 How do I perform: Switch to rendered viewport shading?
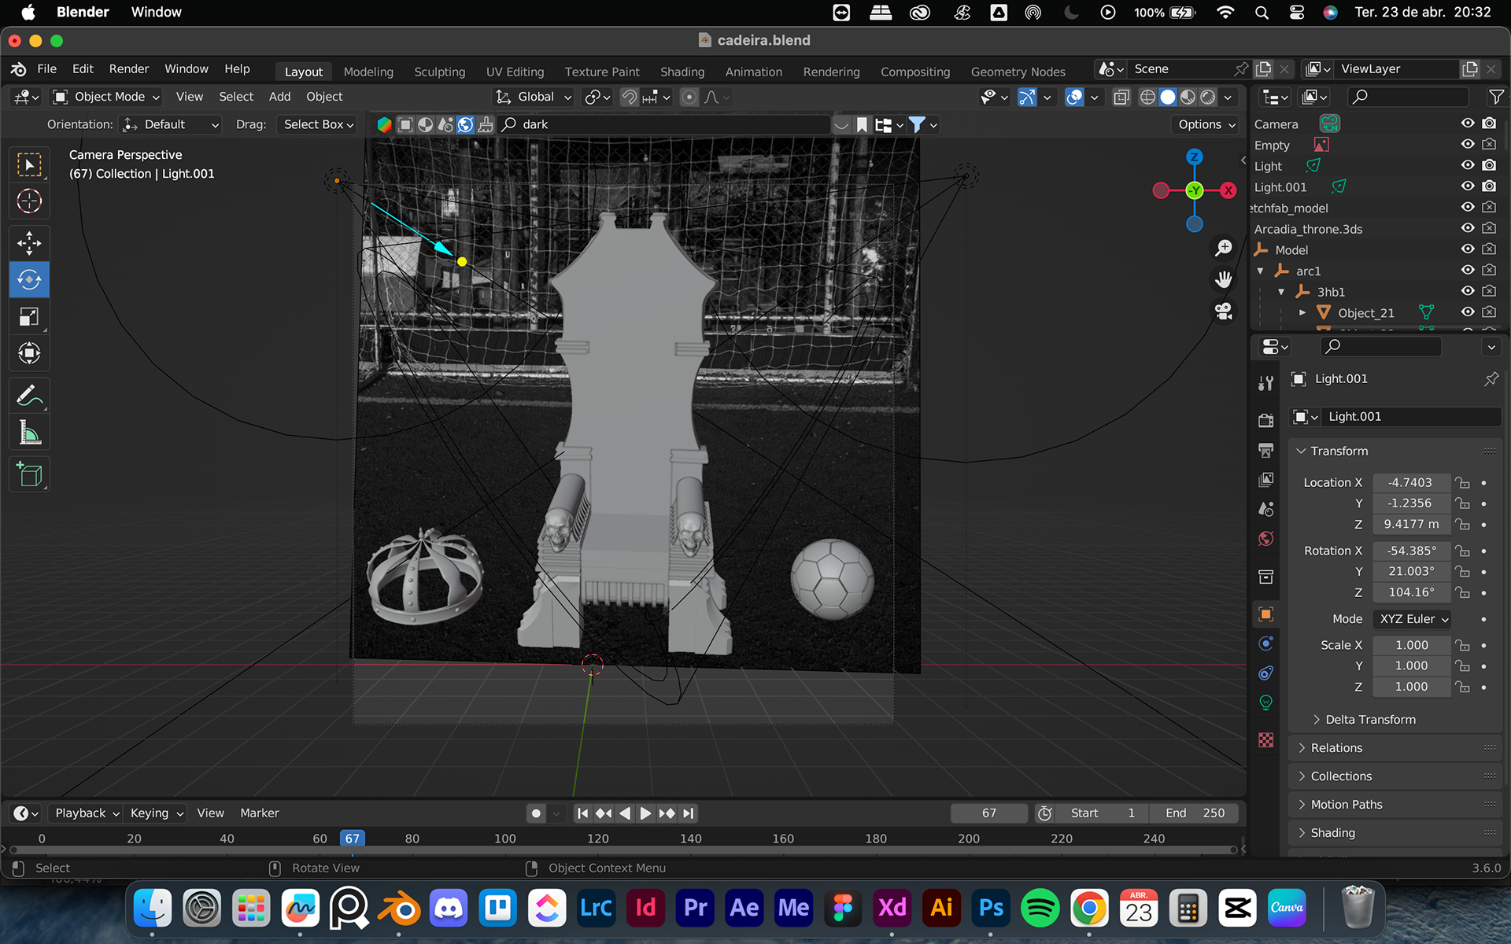[1207, 97]
